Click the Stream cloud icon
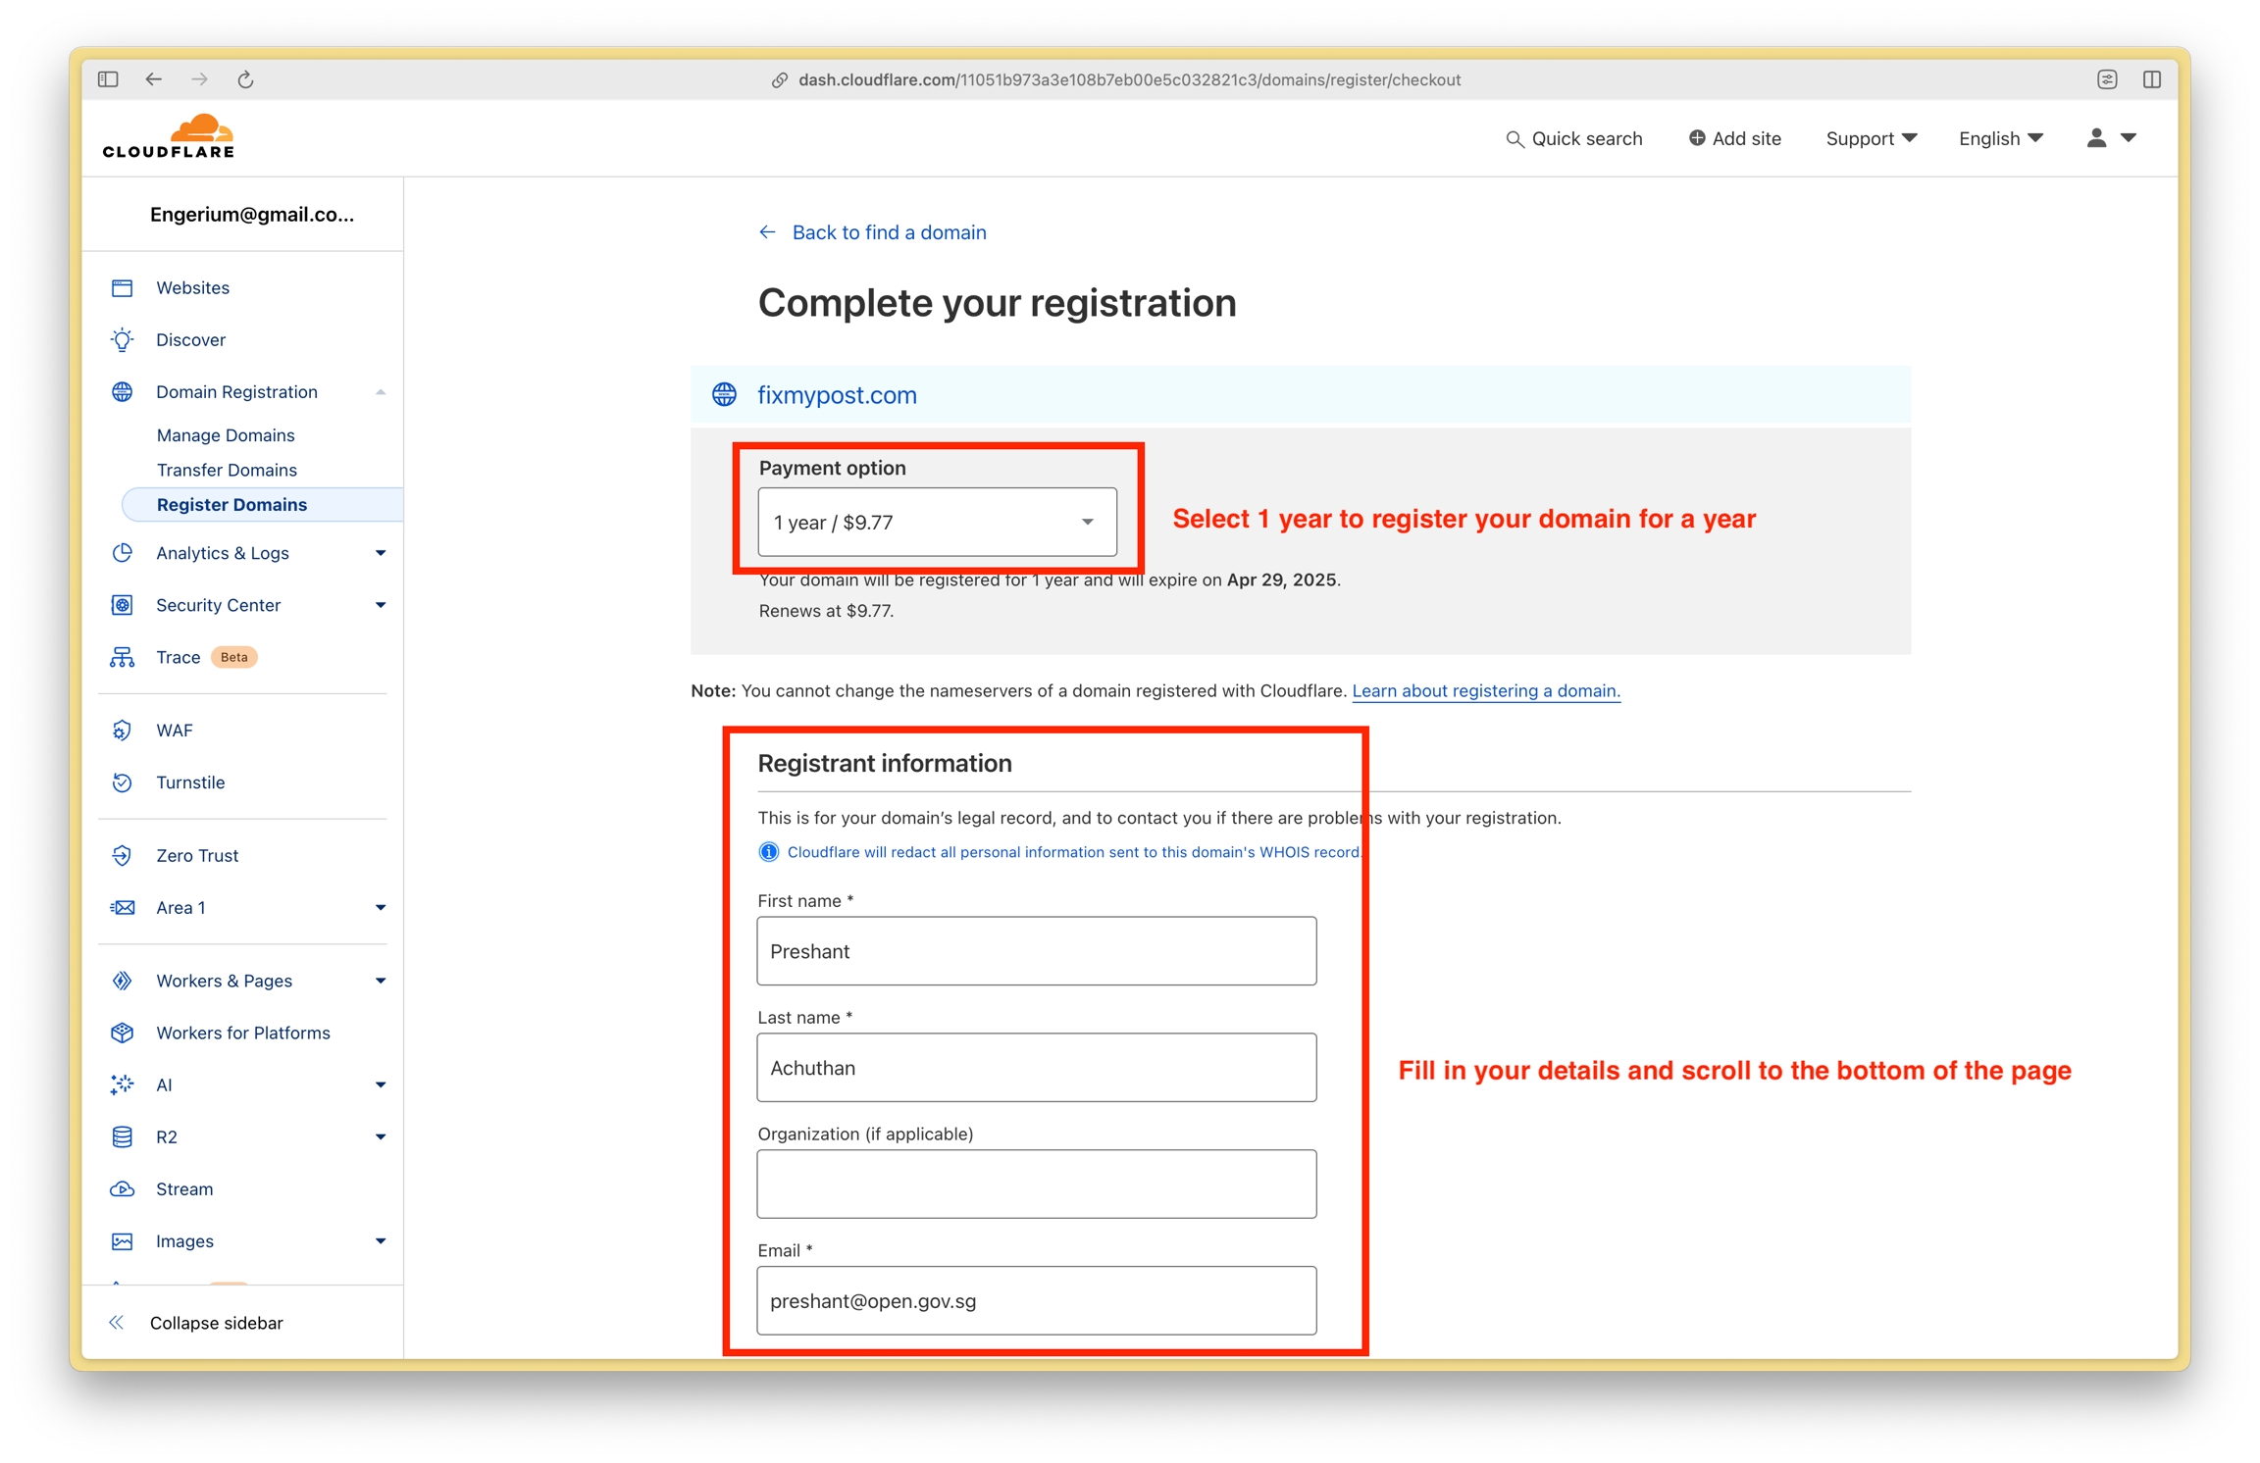2260x1463 pixels. pyautogui.click(x=123, y=1188)
